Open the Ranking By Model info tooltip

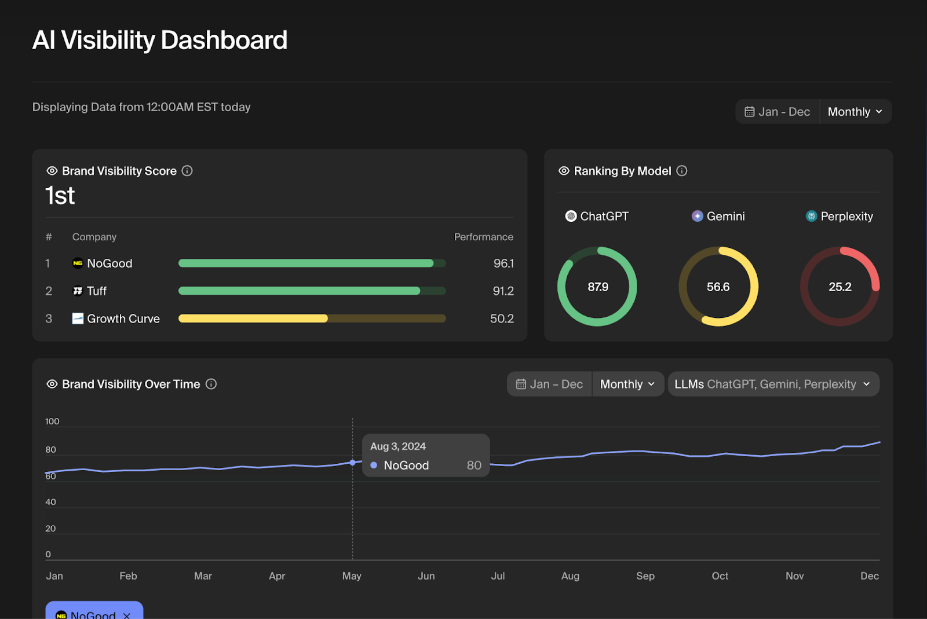click(x=682, y=171)
